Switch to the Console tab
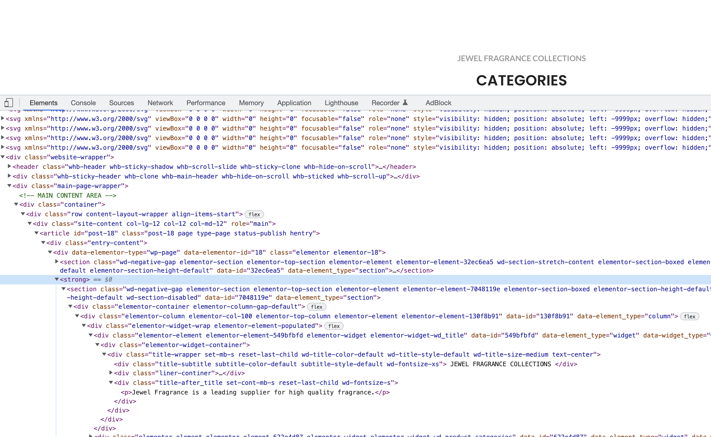The height and width of the screenshot is (437, 711). pyautogui.click(x=83, y=103)
